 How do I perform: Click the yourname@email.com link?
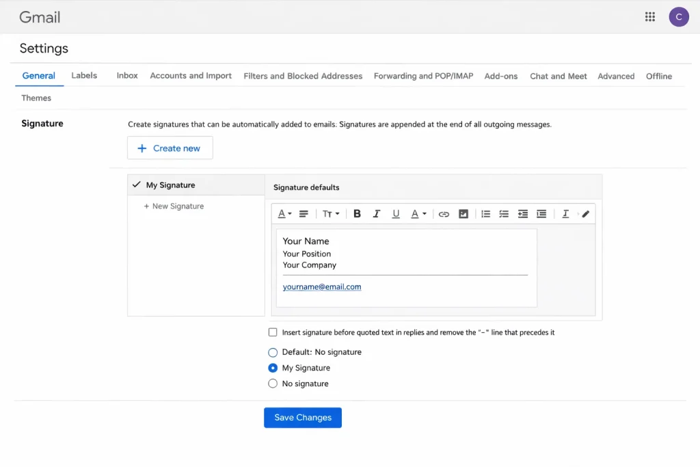(x=322, y=287)
